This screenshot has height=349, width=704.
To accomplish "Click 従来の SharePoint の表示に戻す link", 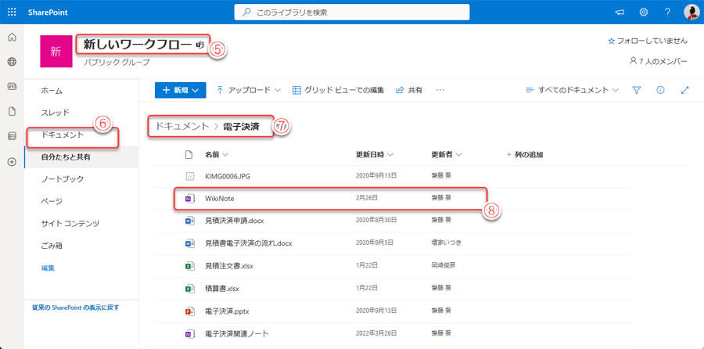I will 75,308.
